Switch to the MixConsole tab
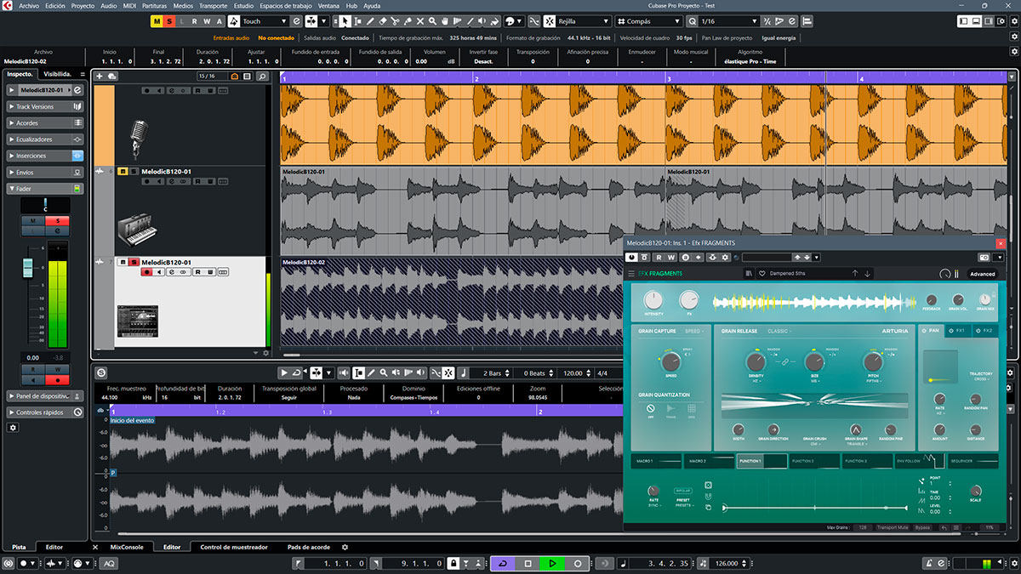1021x574 pixels. point(125,547)
